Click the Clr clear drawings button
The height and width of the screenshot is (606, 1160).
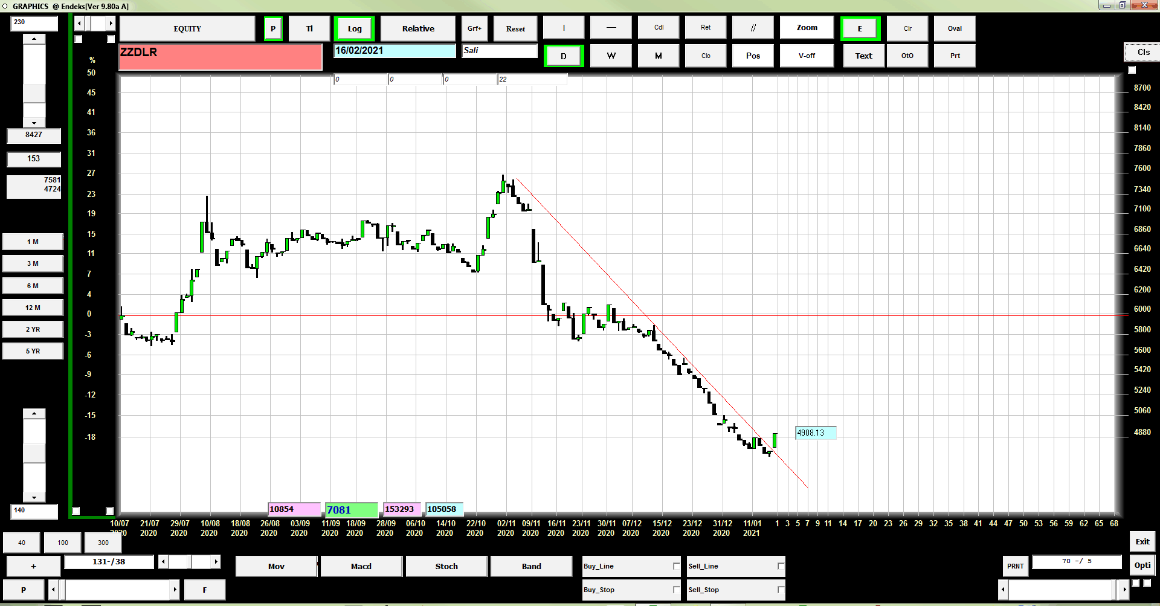[907, 28]
